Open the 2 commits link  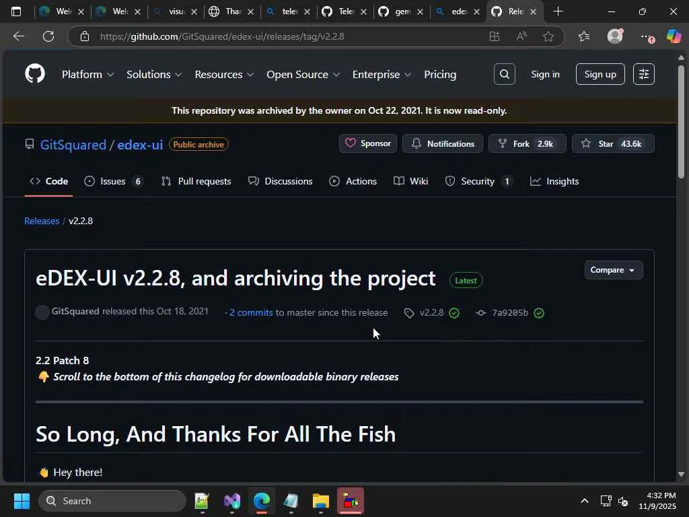click(251, 312)
